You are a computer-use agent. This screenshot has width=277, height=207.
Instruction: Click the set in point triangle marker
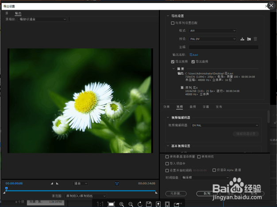click(x=52, y=183)
